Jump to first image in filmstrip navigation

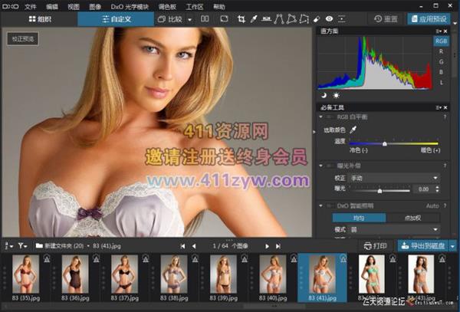click(x=182, y=245)
